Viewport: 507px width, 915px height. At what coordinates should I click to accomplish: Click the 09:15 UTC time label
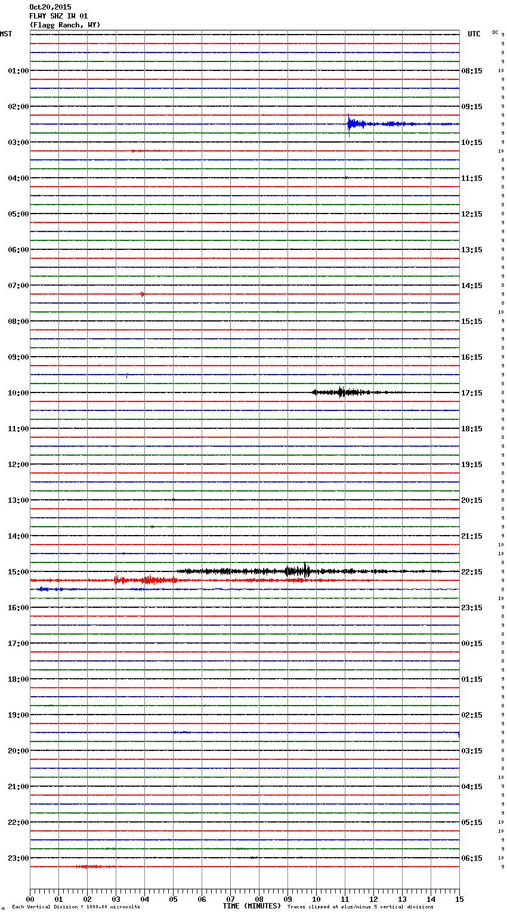pos(472,107)
